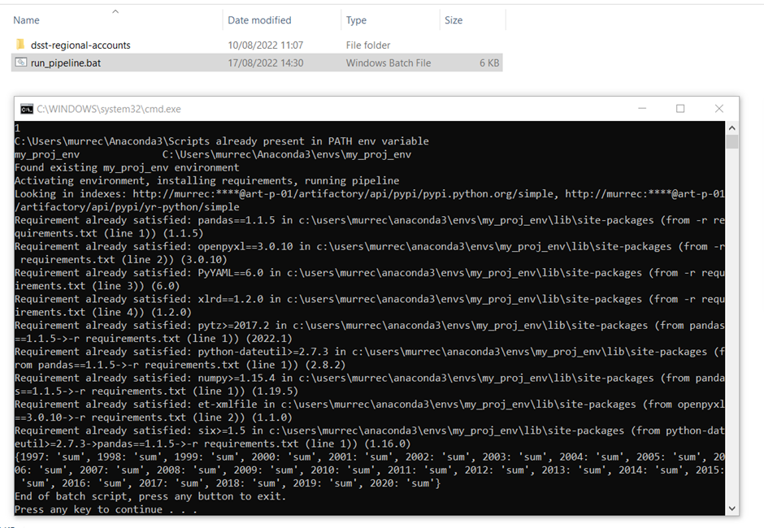Open the Size column header filter

455,19
